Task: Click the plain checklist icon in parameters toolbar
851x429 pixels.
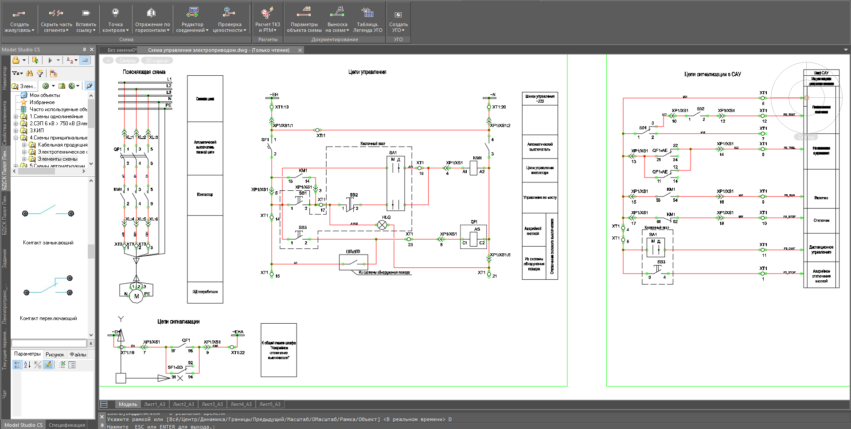Action: [72, 365]
